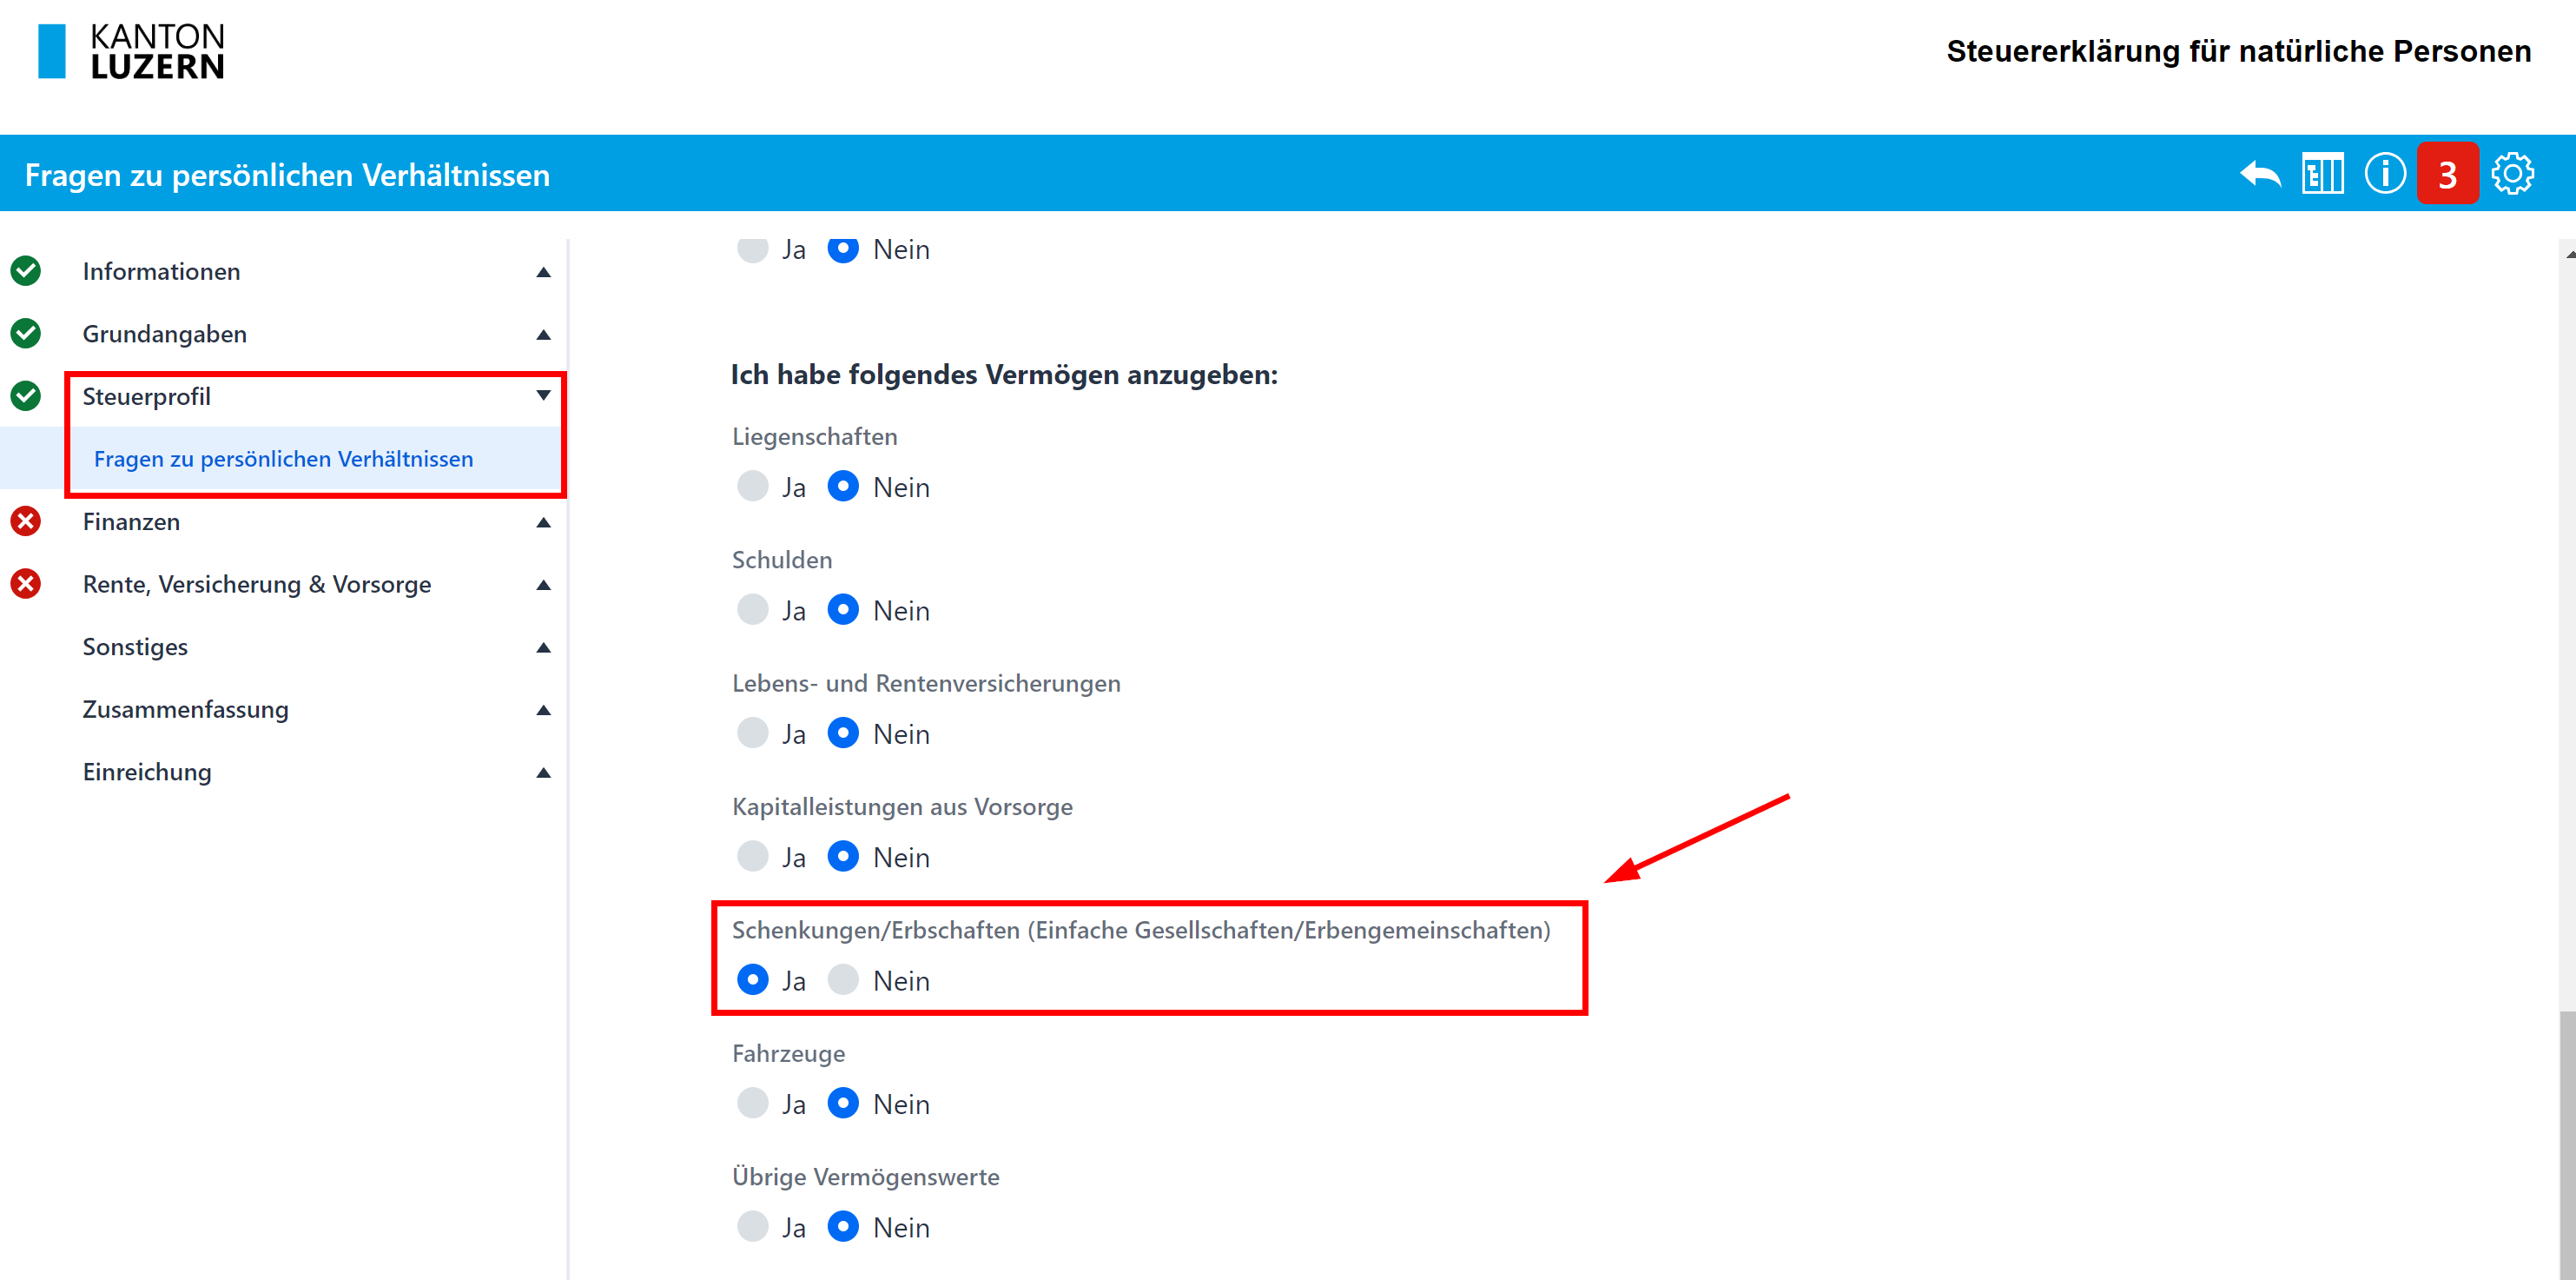
Task: Select Ja for Fahrzeuge
Action: coord(753,1103)
